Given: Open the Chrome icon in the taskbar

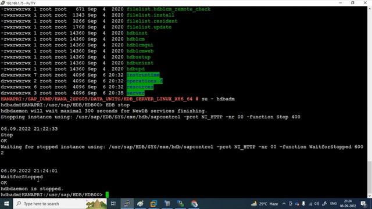Looking at the screenshot, I should [x=194, y=204].
